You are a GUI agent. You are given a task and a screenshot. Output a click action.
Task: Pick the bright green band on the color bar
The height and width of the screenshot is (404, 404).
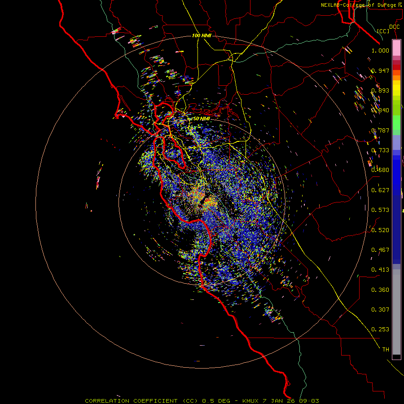(x=396, y=123)
